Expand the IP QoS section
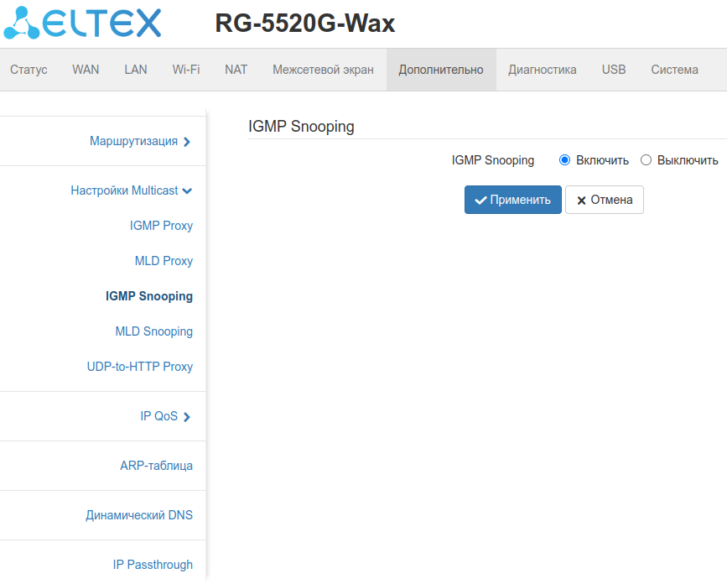The image size is (727, 584). [x=159, y=416]
